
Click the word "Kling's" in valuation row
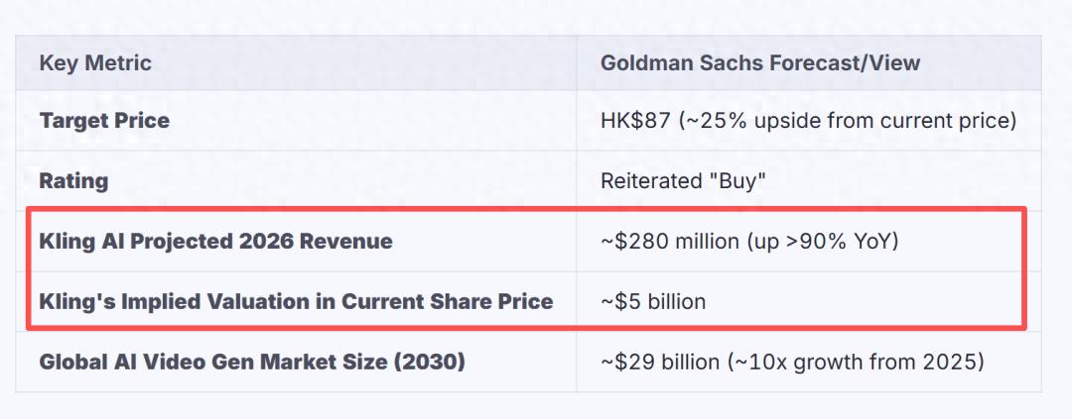77,302
